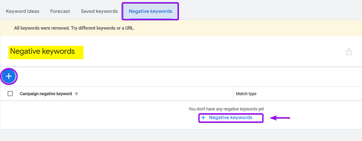The width and height of the screenshot is (362, 141).
Task: Click the export share icon
Action: pyautogui.click(x=349, y=52)
